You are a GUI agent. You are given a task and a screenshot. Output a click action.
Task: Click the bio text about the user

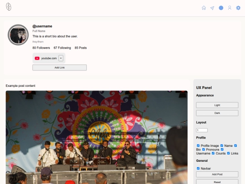coord(55,36)
